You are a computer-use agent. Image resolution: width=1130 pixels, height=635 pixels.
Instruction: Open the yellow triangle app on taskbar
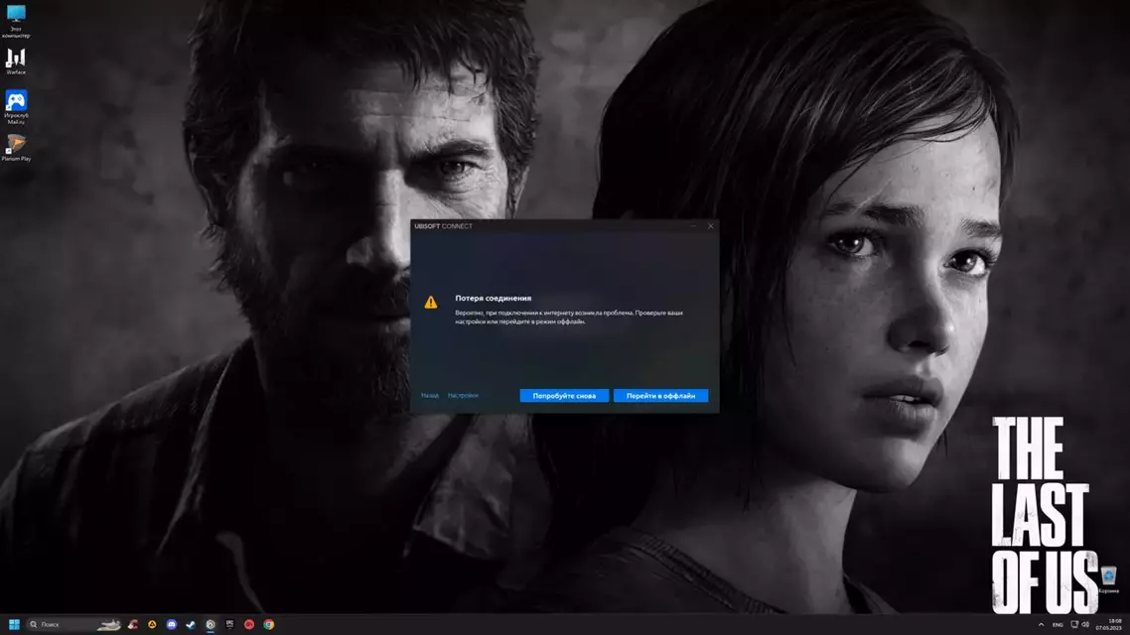[x=152, y=624]
